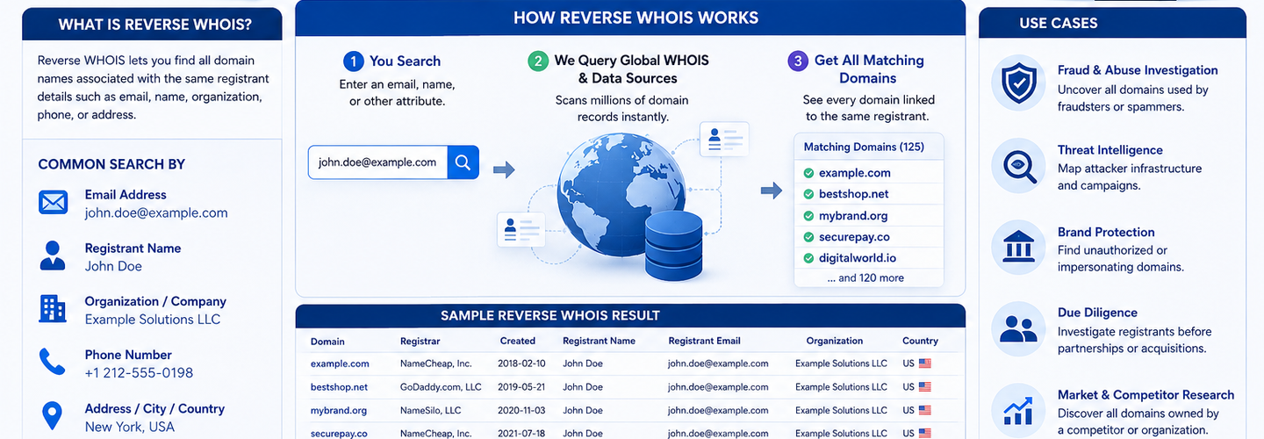Click the US flag in example.com row
1264x439 pixels.
(x=925, y=363)
